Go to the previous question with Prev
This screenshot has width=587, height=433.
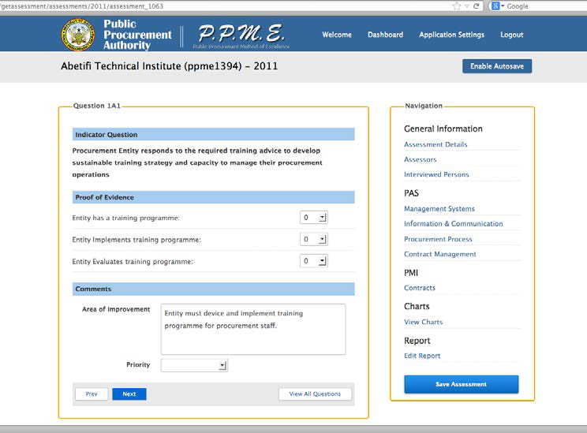[92, 394]
